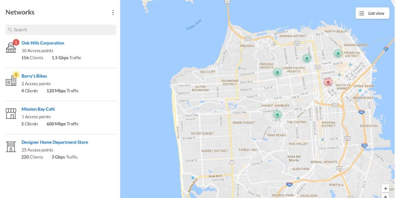Click the list icon in List view button

pos(361,13)
